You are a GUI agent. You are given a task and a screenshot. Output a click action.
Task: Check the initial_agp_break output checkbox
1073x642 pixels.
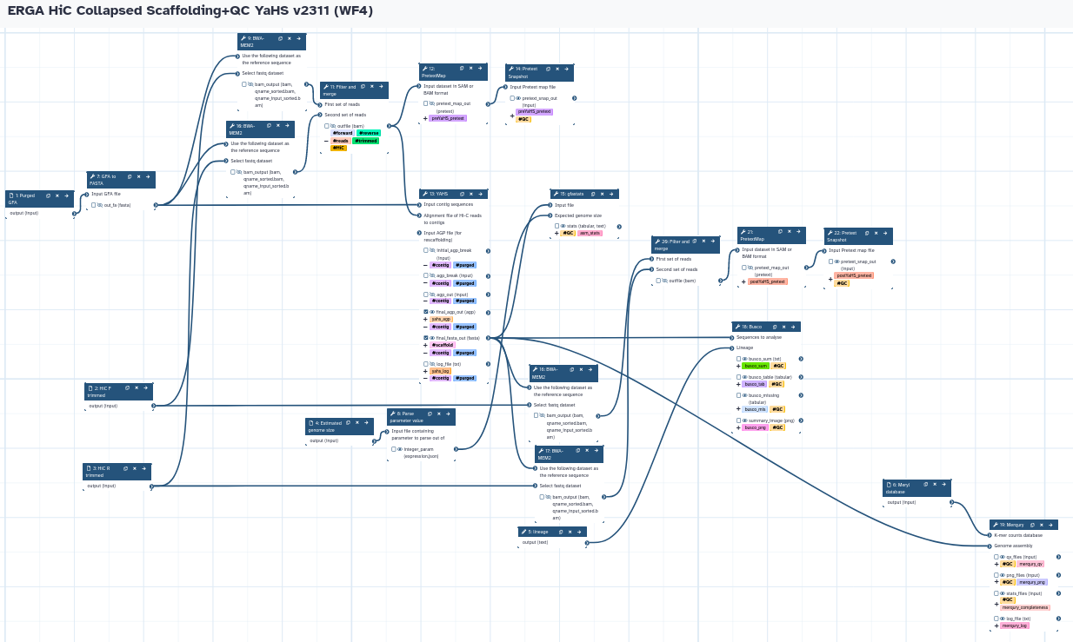click(x=426, y=249)
